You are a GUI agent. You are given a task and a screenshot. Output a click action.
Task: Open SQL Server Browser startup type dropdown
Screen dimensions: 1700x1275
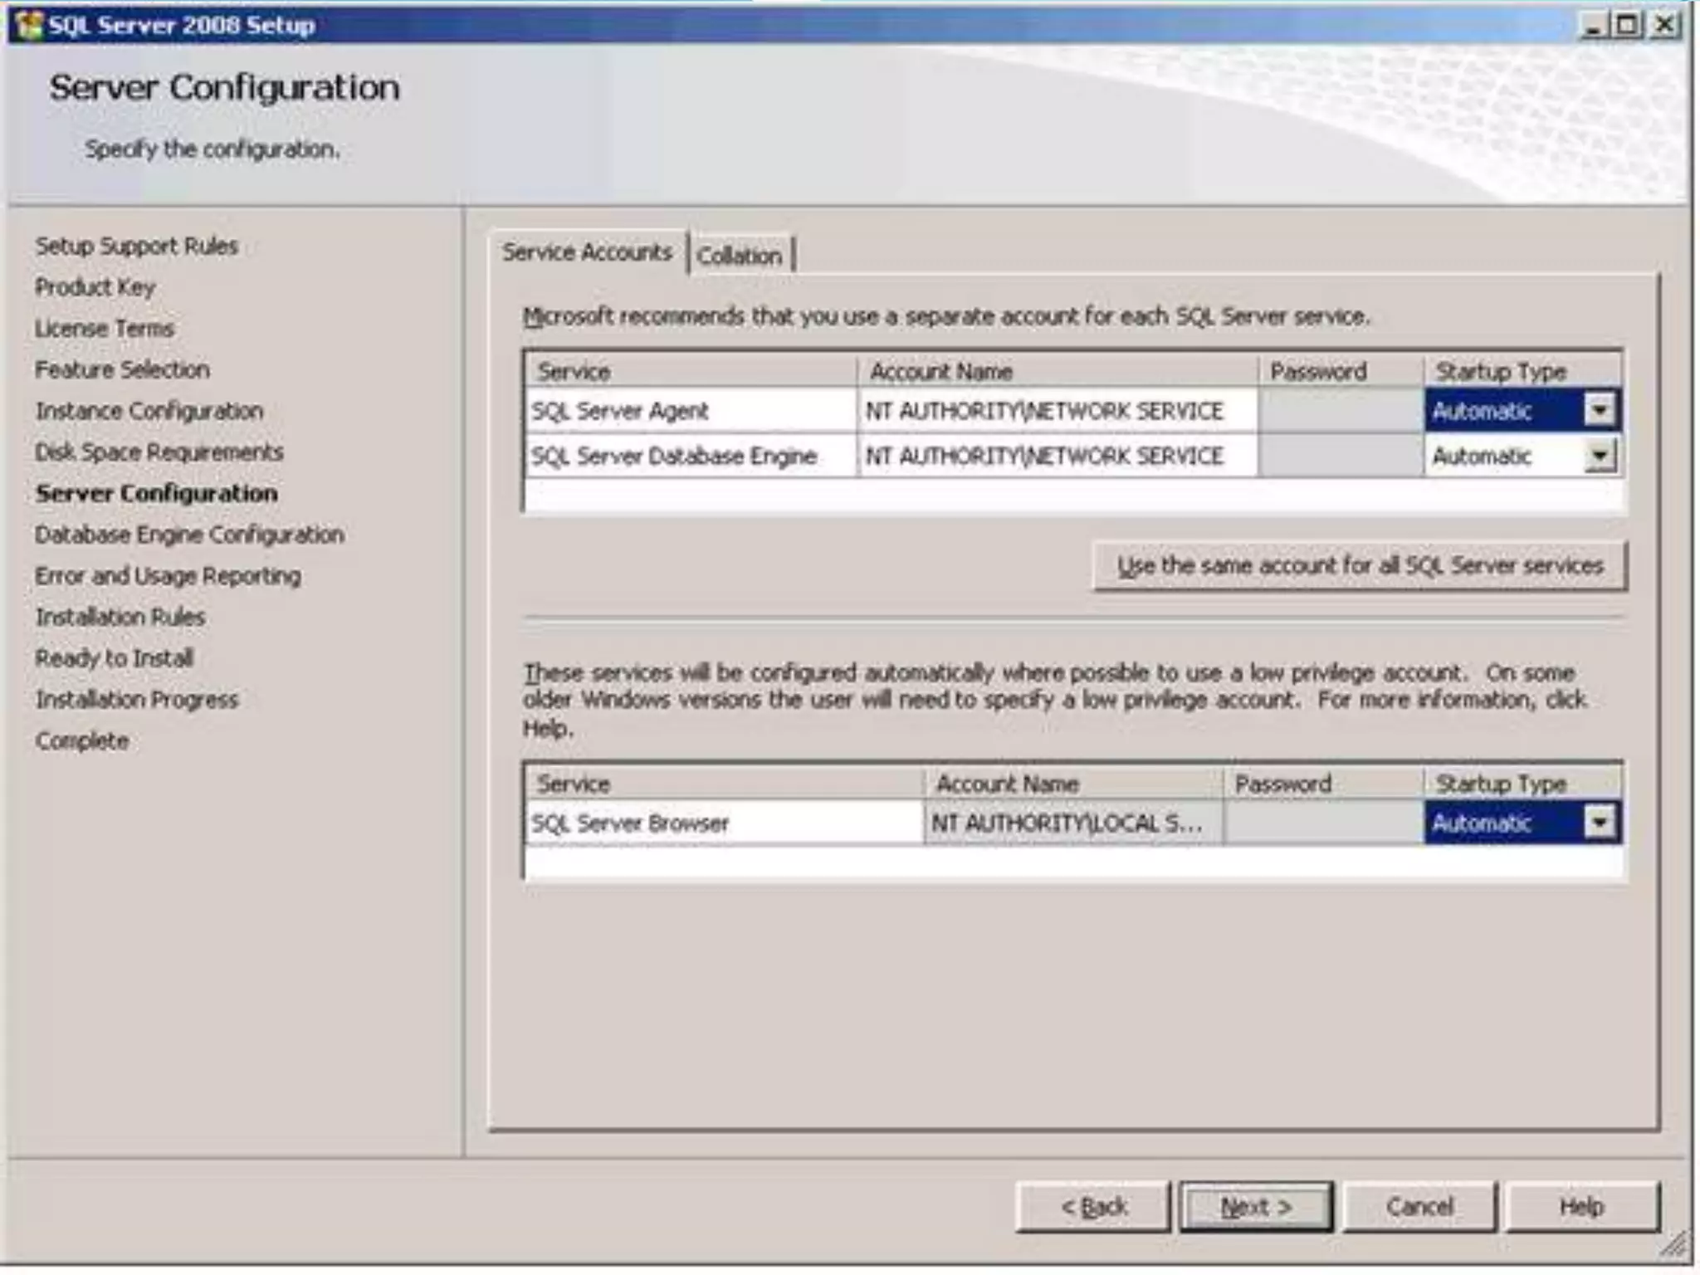(x=1599, y=823)
